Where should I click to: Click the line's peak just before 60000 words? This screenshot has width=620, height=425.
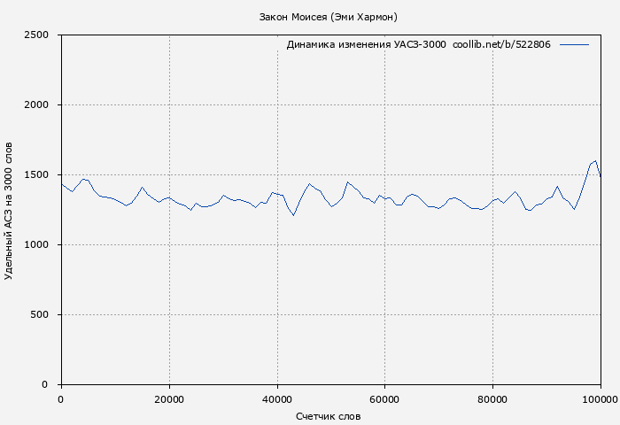348,182
